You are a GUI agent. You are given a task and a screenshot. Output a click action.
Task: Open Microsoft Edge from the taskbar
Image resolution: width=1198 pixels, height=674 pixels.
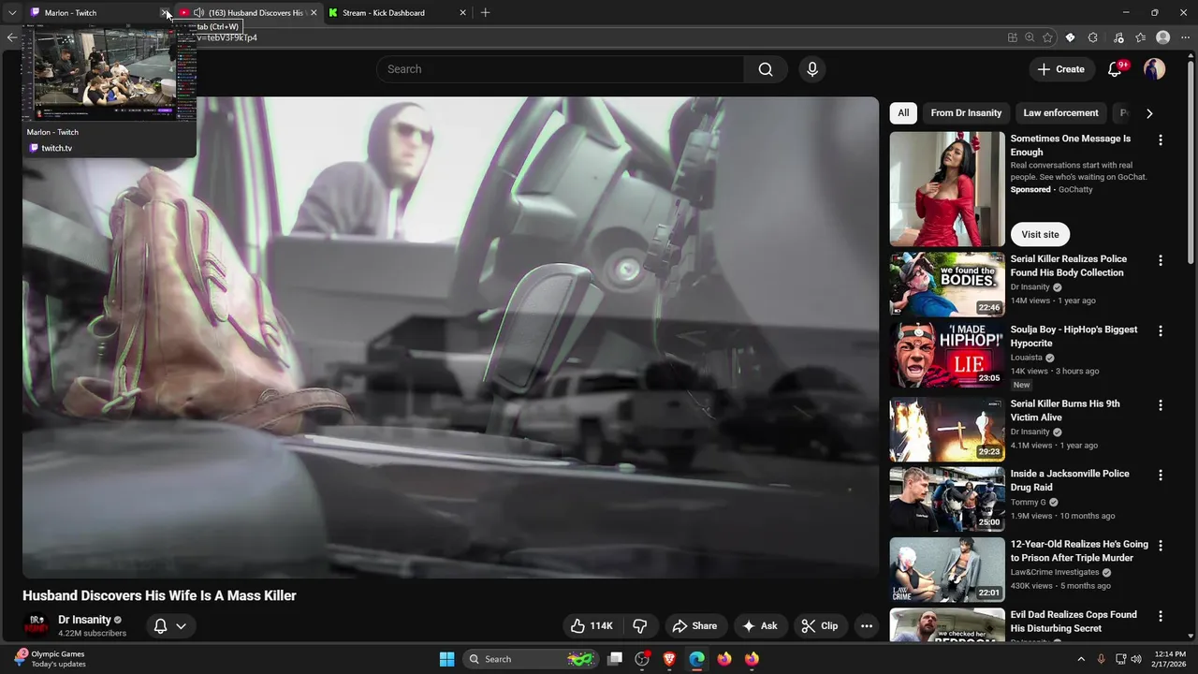point(696,659)
